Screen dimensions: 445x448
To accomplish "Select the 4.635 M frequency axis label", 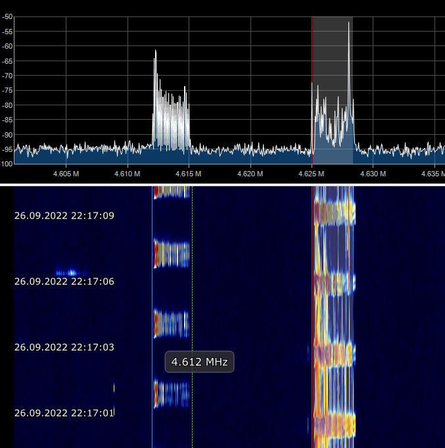I will coord(432,174).
